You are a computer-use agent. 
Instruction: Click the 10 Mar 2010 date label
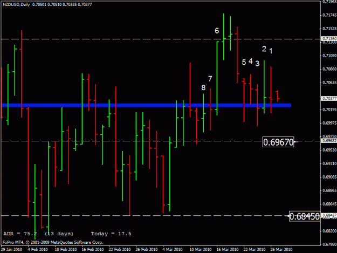click(x=201, y=249)
